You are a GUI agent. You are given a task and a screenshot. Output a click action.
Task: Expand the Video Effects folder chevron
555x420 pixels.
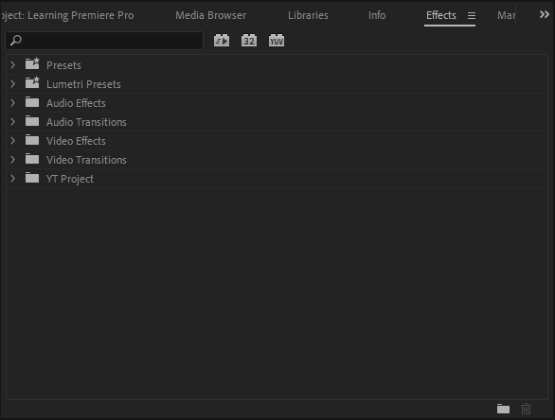(12, 141)
